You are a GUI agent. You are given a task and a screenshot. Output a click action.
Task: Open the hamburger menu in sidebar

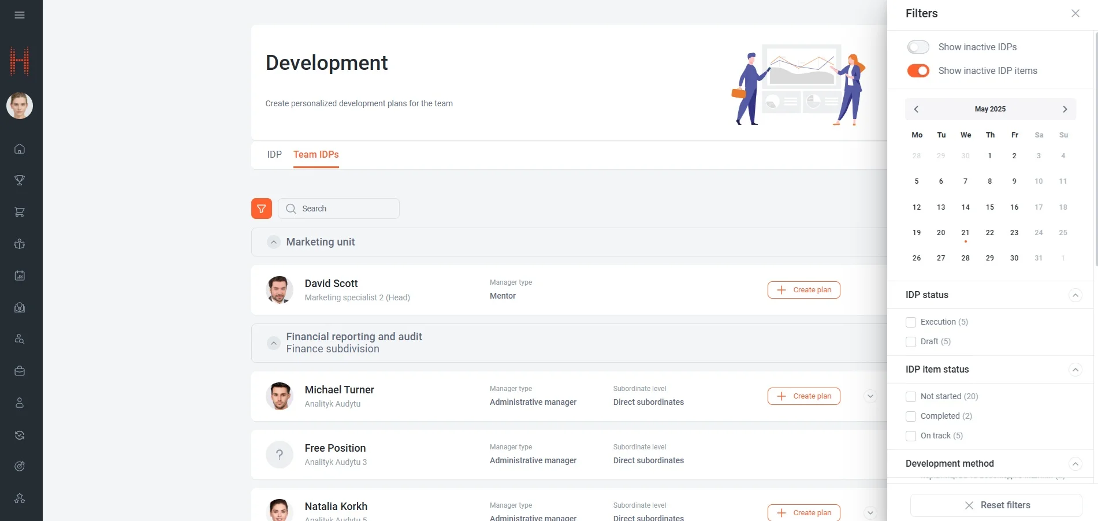click(20, 15)
